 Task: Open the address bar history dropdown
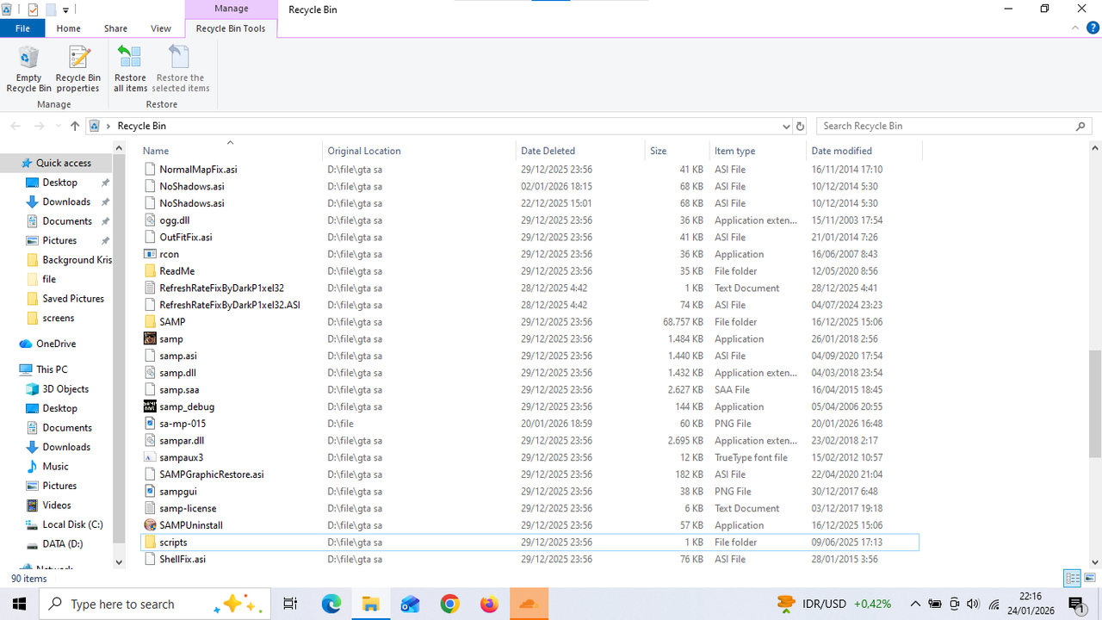pyautogui.click(x=786, y=126)
